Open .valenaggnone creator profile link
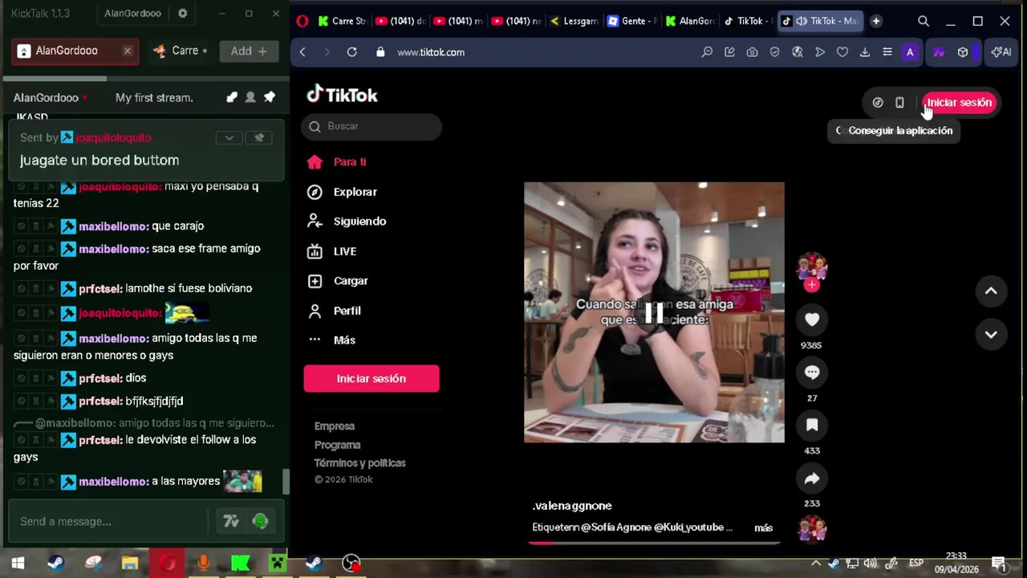 click(572, 506)
